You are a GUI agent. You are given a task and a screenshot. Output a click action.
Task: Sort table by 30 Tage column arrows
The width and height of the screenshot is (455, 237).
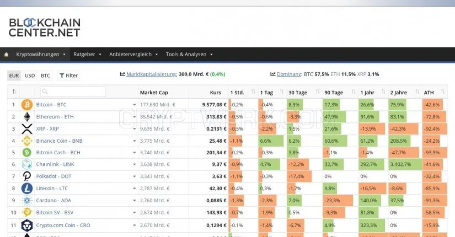coord(318,92)
